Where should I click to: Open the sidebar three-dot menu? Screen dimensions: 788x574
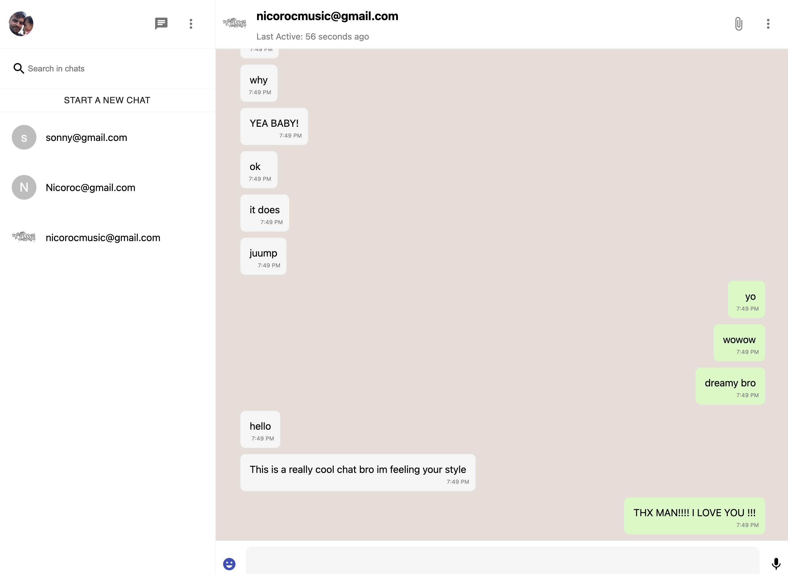click(x=191, y=23)
